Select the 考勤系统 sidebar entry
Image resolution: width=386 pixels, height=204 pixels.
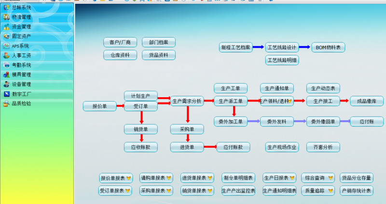[22, 65]
